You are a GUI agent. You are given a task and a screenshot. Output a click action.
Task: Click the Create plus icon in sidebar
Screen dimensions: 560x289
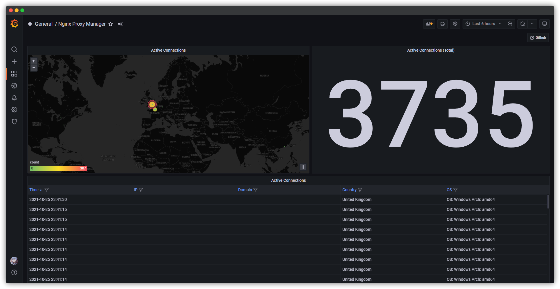coord(14,62)
